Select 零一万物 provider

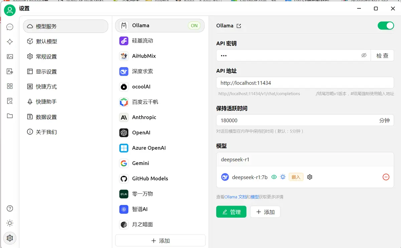tap(160, 194)
